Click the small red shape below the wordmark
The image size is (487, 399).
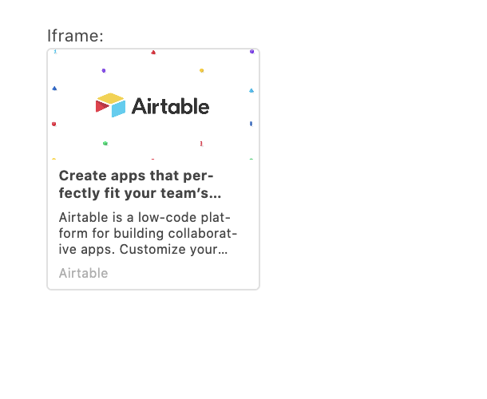201,144
